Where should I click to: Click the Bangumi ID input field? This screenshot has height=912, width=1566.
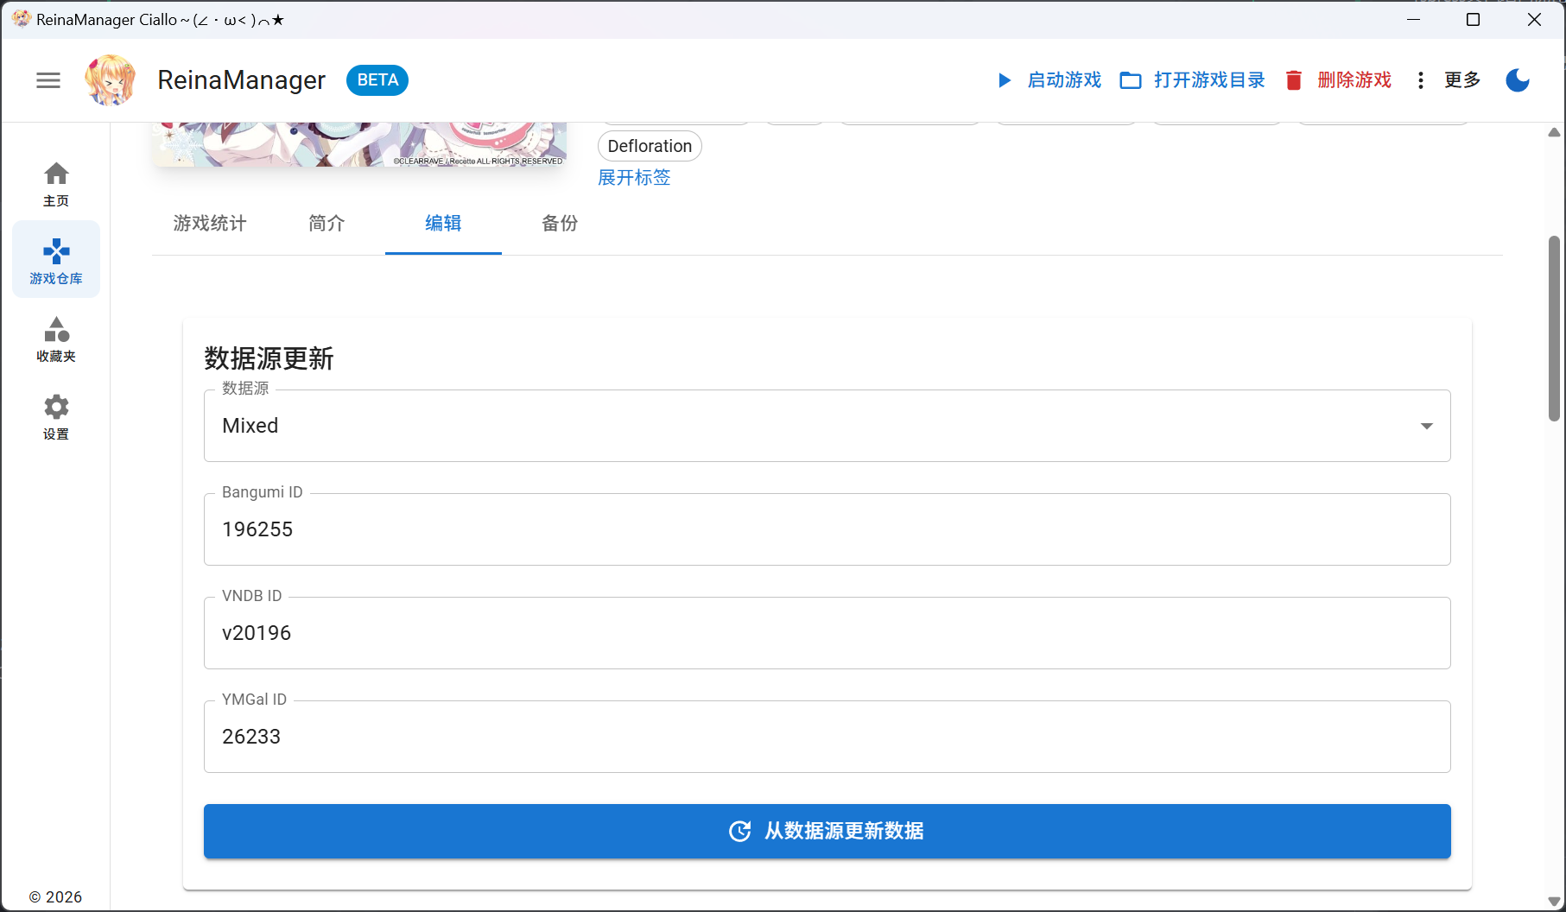(827, 529)
